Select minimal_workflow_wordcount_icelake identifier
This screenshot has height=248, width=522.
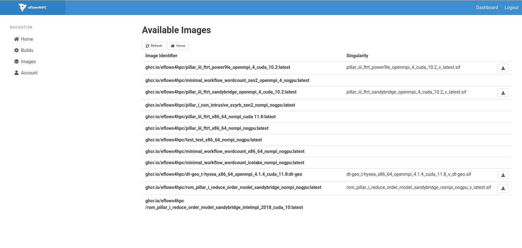225,163
